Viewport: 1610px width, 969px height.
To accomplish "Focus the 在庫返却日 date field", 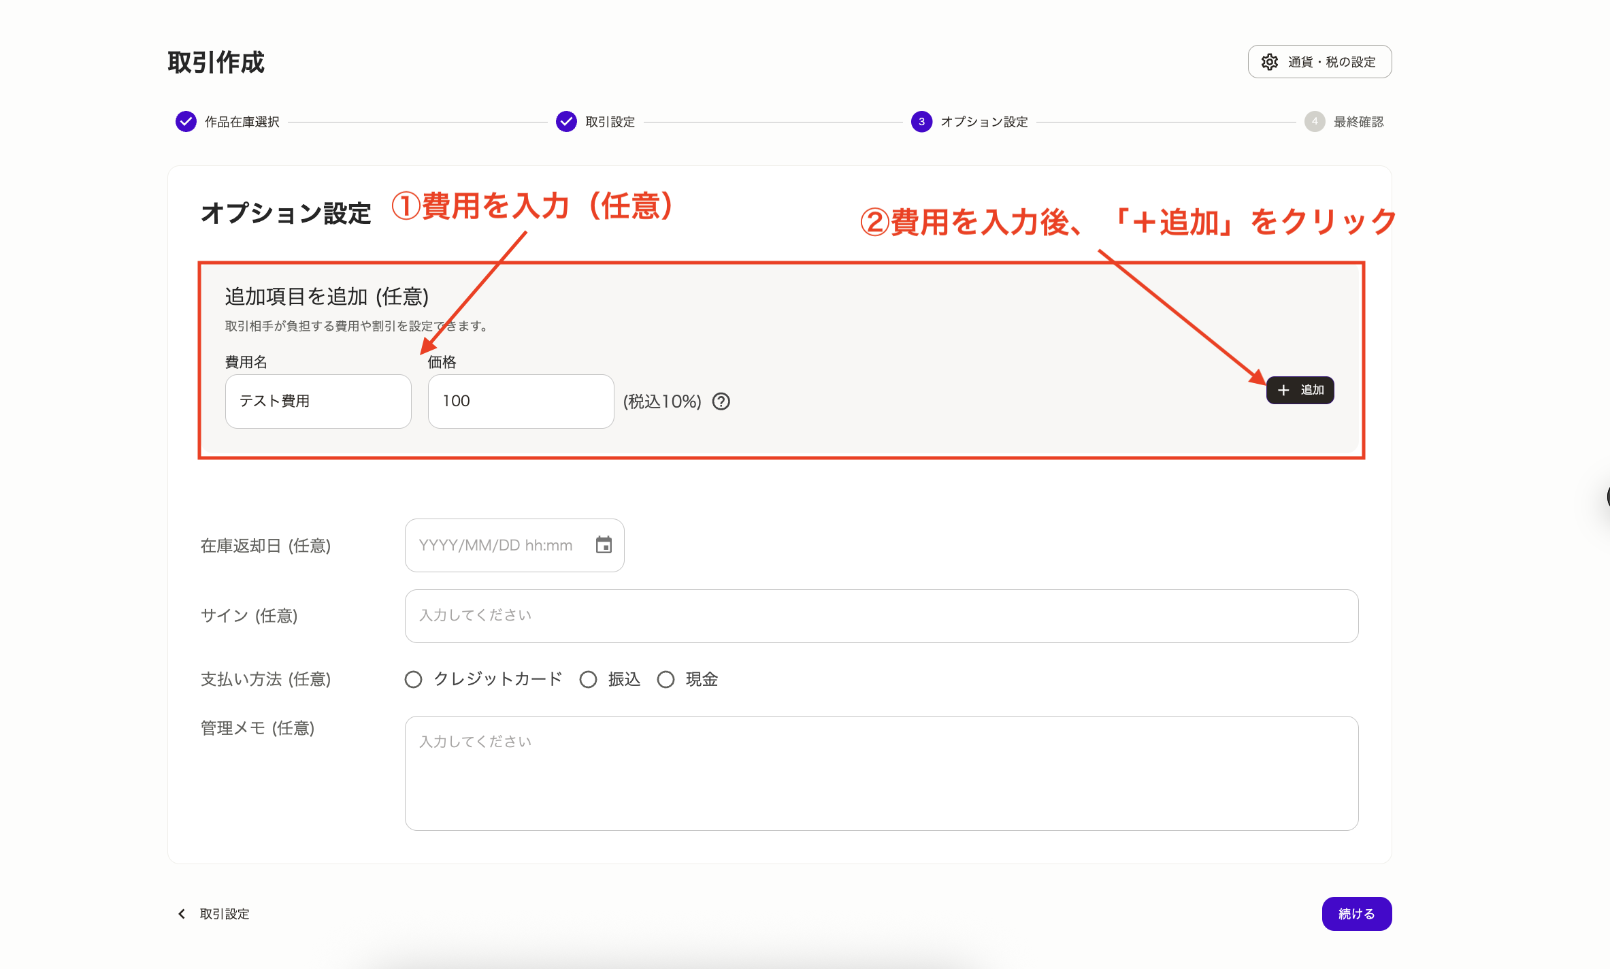I will click(514, 545).
